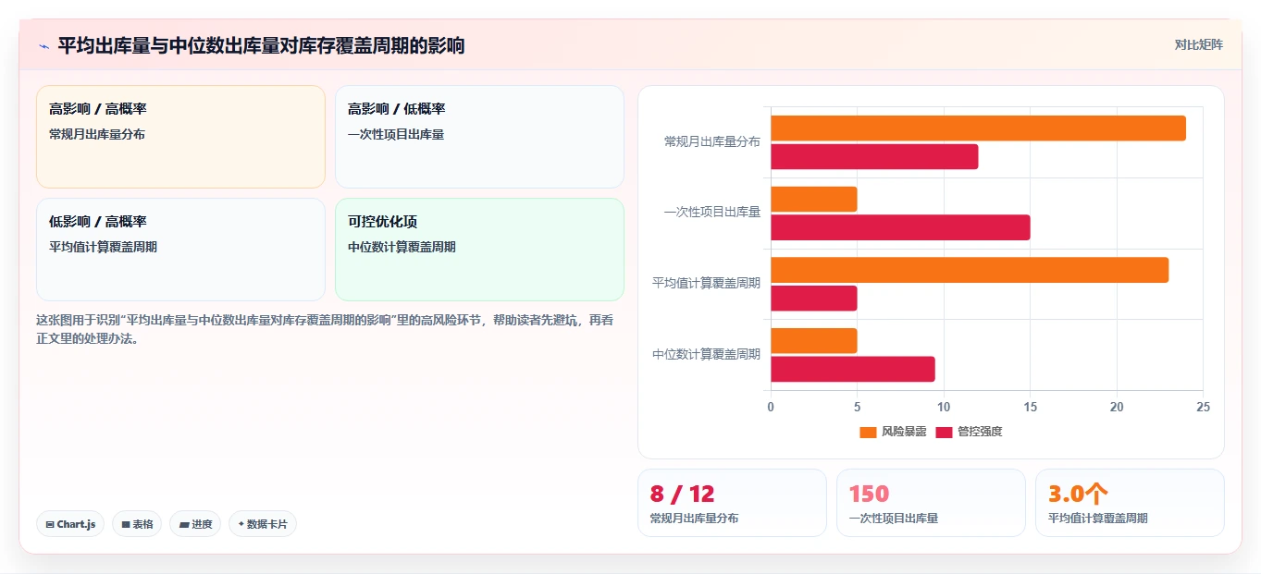
Task: Click the title text 平均出库量与中位数出库量对库存覆盖周期的影响
Action: point(261,45)
